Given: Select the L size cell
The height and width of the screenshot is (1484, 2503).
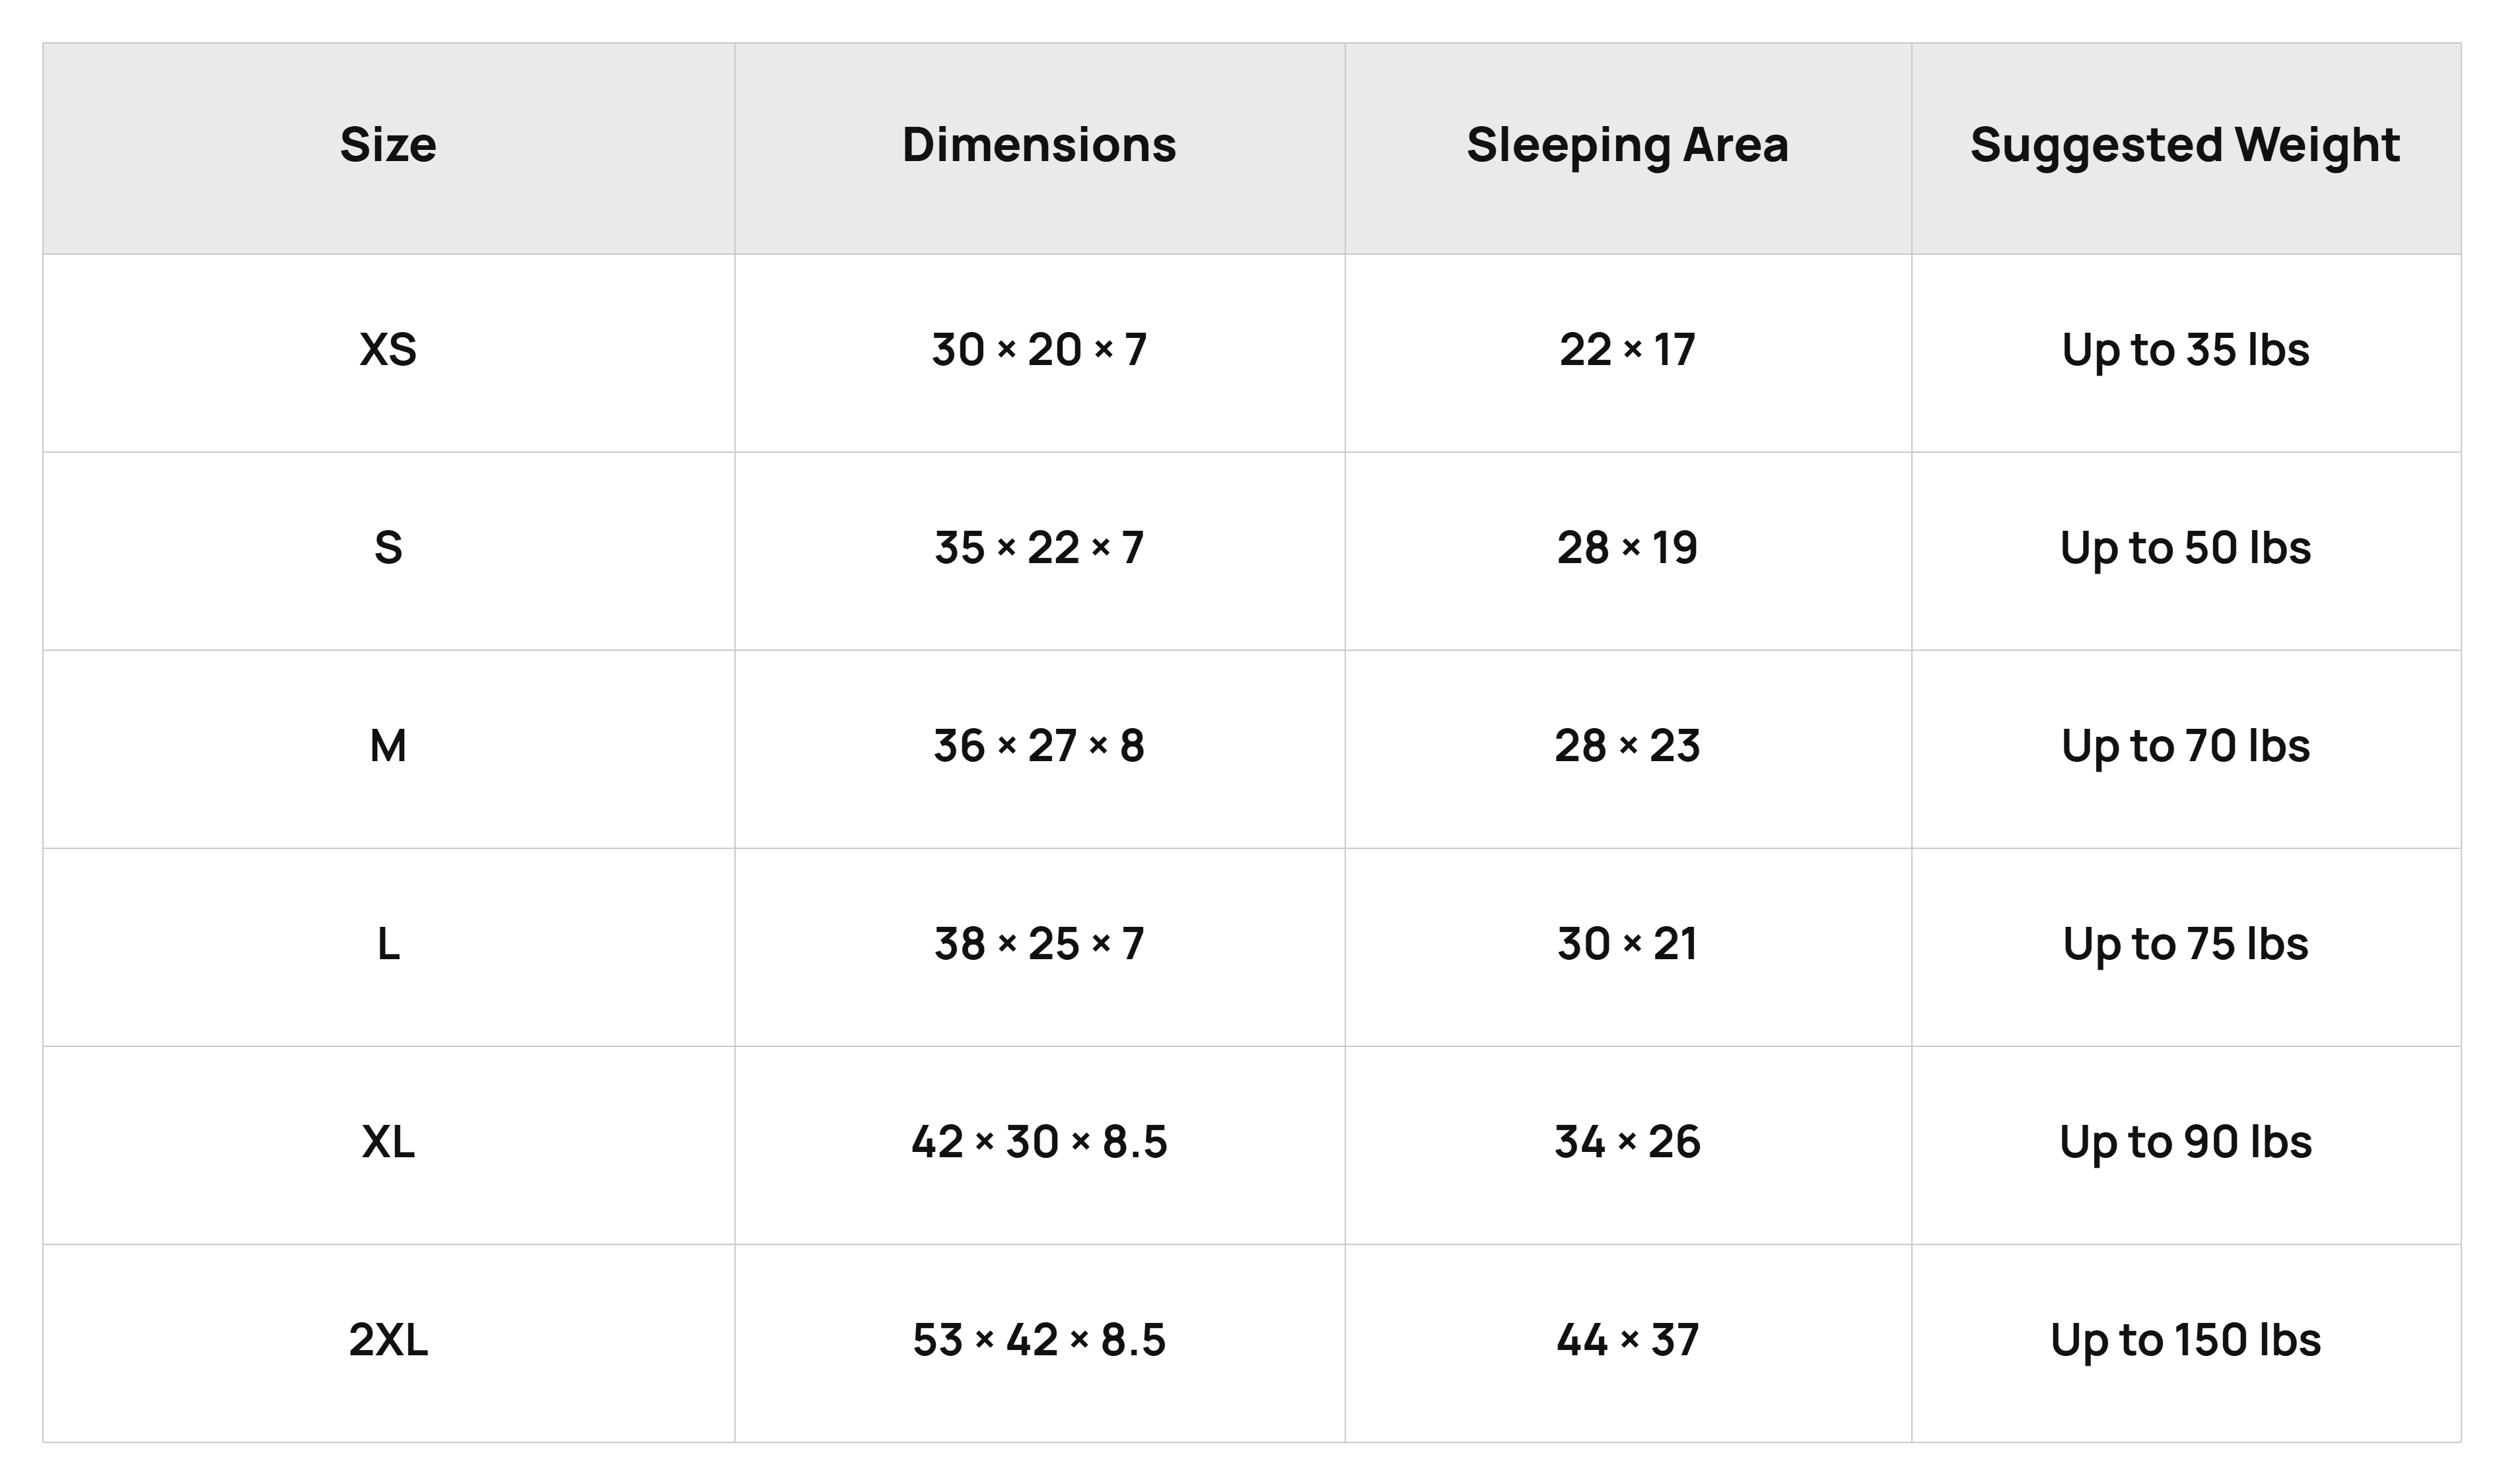Looking at the screenshot, I should [x=388, y=946].
